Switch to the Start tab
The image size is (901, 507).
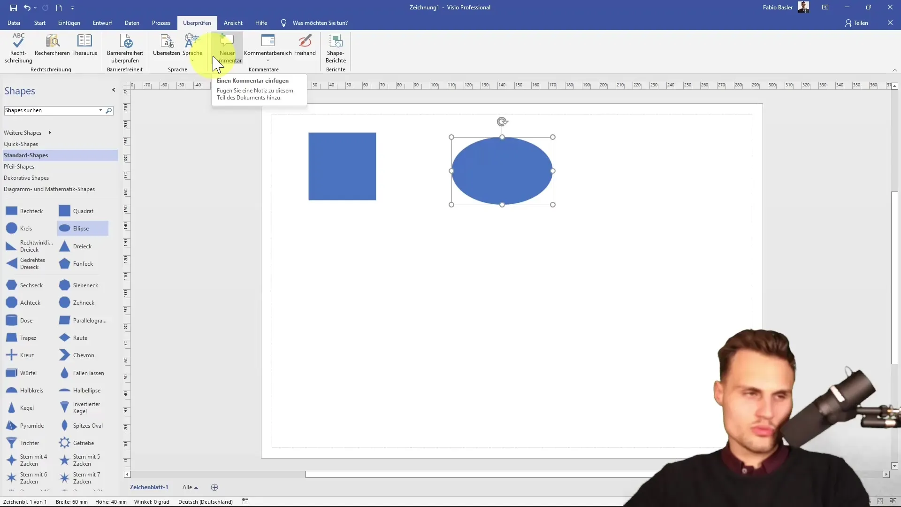point(40,23)
